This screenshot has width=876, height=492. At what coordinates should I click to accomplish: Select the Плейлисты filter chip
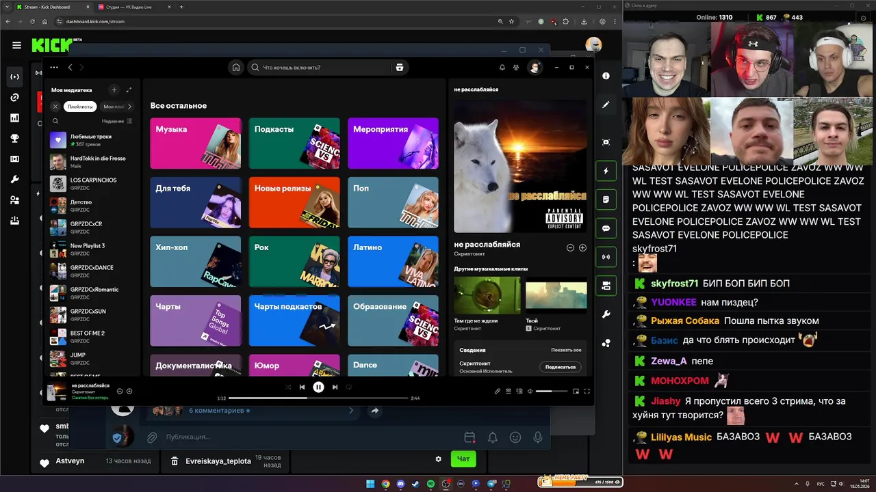pyautogui.click(x=80, y=107)
